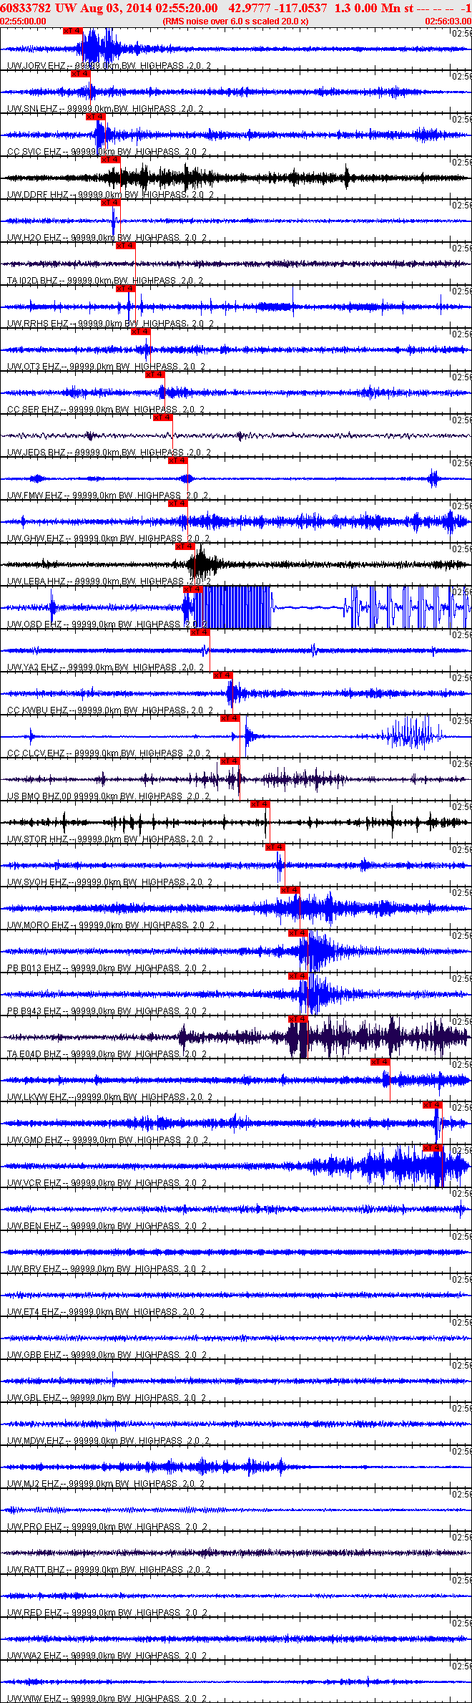This screenshot has width=472, height=1703.
Task: Click the pick flag on CC.KWBU trace
Action: click(x=222, y=675)
